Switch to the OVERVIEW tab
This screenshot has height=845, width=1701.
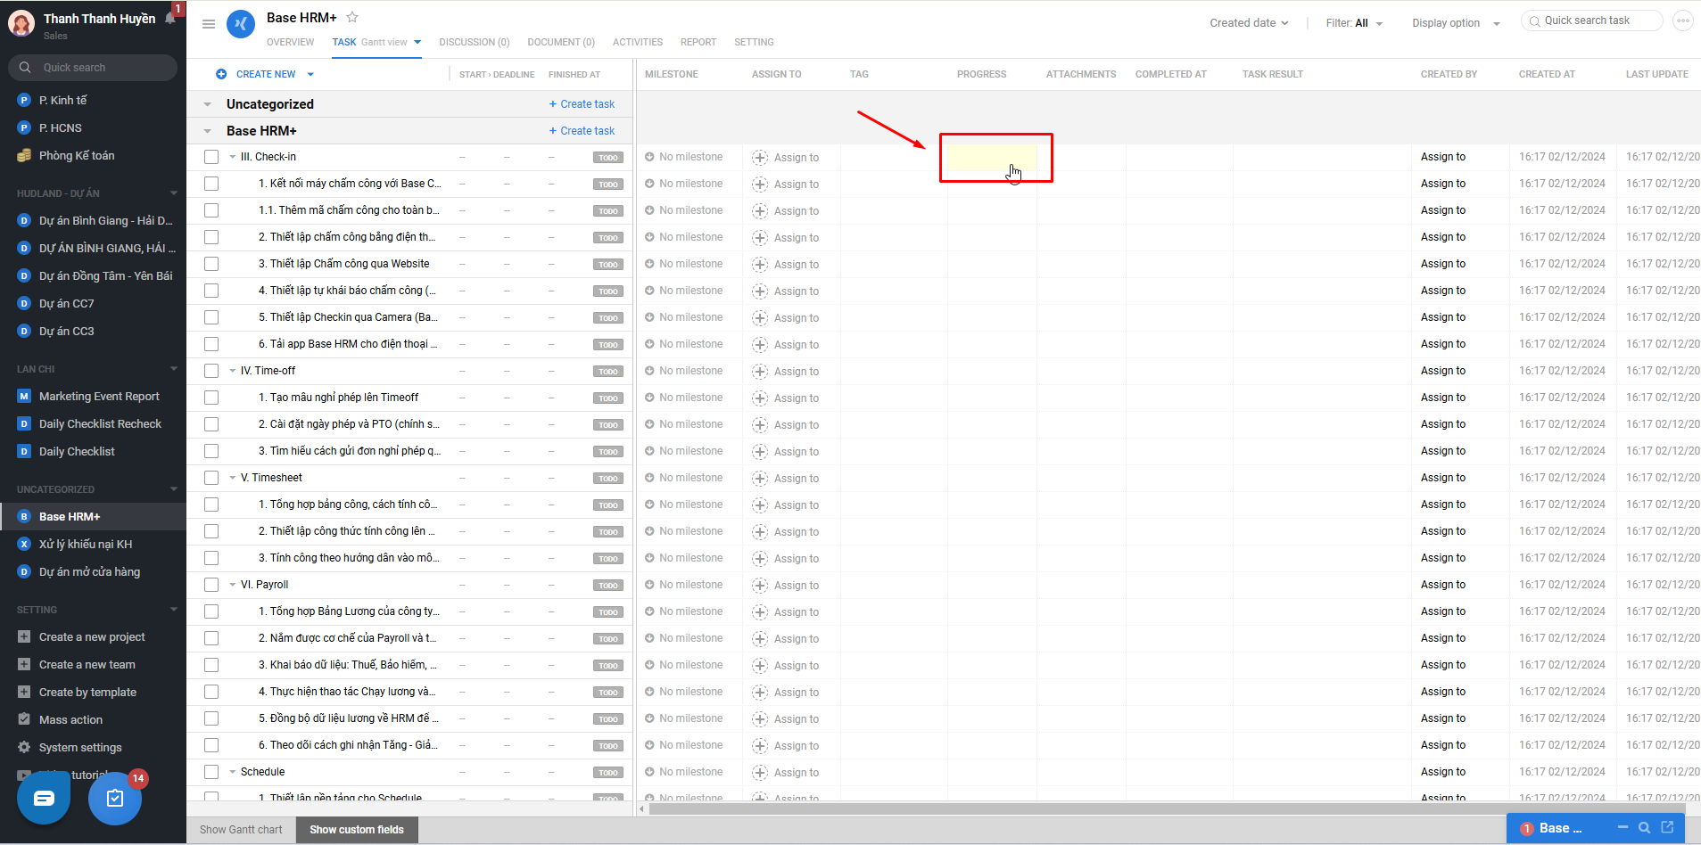coord(290,42)
